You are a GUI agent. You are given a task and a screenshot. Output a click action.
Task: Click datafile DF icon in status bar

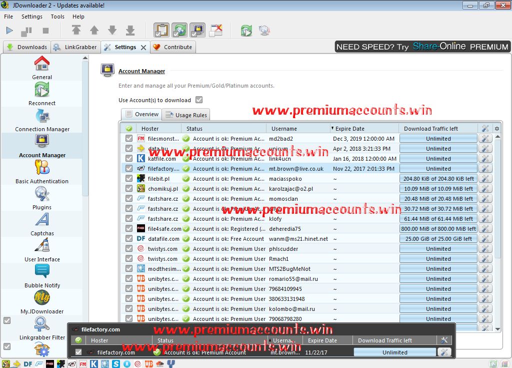28,364
